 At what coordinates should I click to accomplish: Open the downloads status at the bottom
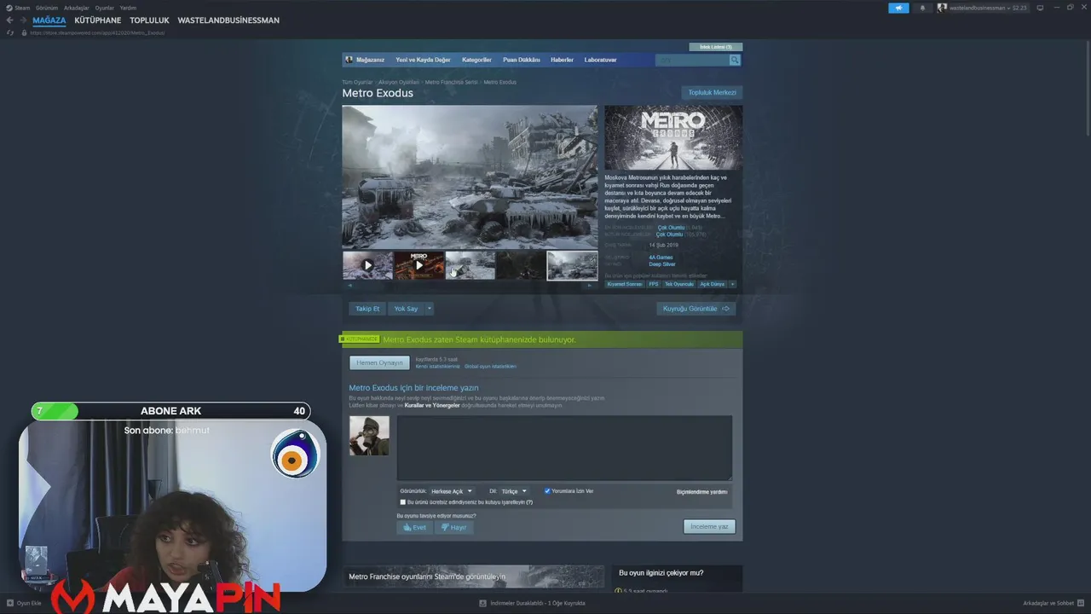coord(533,603)
